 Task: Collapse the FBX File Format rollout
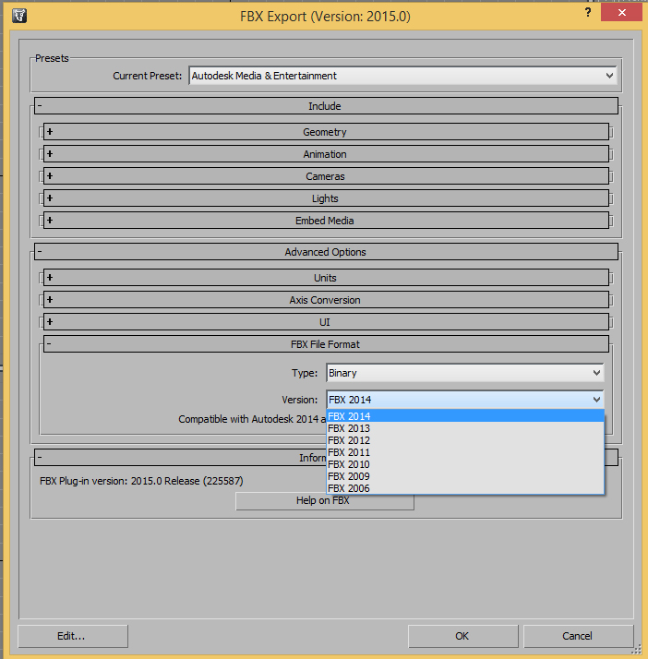(x=326, y=344)
